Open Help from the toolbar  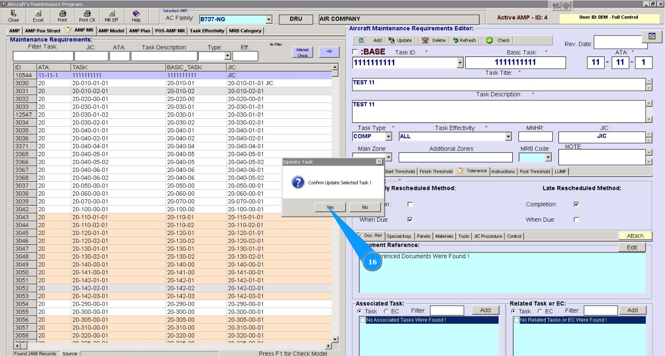coord(136,16)
